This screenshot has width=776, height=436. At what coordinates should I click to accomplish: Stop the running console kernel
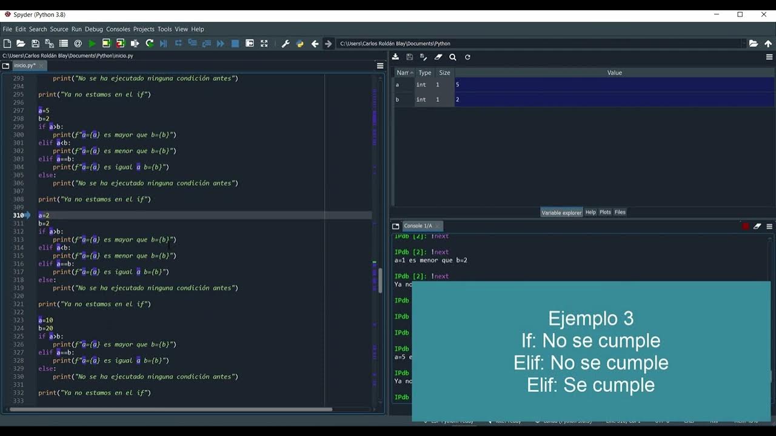(x=745, y=226)
